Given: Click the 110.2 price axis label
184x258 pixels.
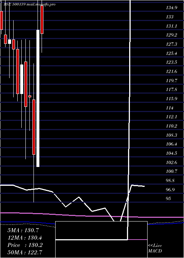Looking at the screenshot, I should coord(171,126).
